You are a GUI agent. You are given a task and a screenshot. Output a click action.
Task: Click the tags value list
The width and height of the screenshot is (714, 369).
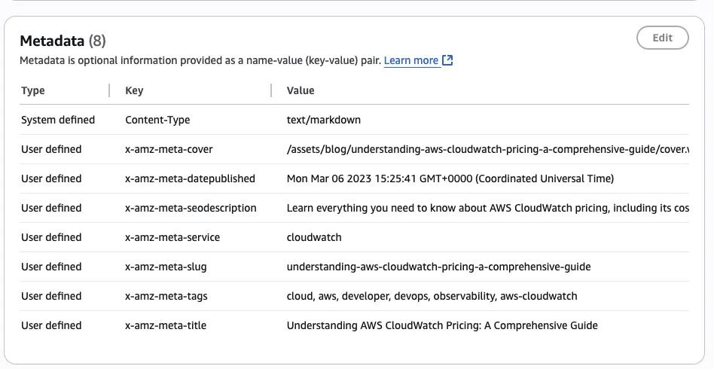point(432,296)
